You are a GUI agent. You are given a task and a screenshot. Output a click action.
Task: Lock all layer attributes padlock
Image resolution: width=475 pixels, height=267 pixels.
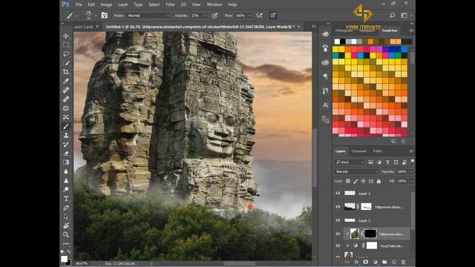(379, 181)
